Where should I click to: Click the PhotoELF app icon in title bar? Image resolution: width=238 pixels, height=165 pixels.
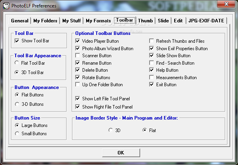click(x=6, y=6)
